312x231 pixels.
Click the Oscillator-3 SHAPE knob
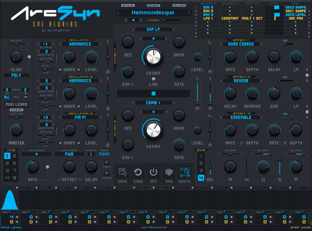click(x=69, y=130)
